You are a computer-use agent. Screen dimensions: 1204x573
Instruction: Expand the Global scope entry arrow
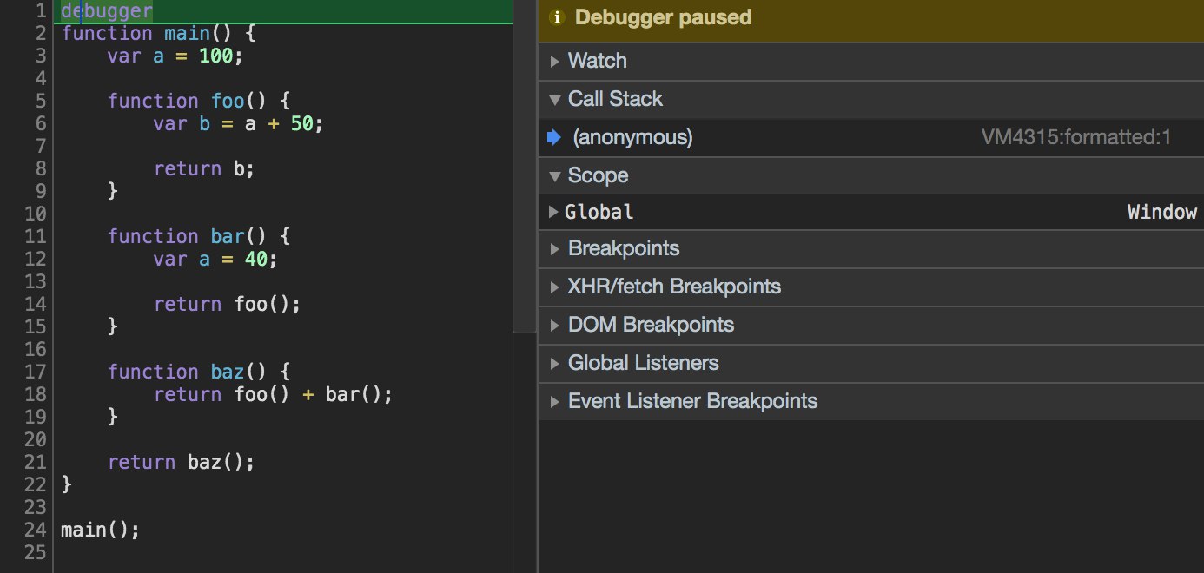[553, 212]
